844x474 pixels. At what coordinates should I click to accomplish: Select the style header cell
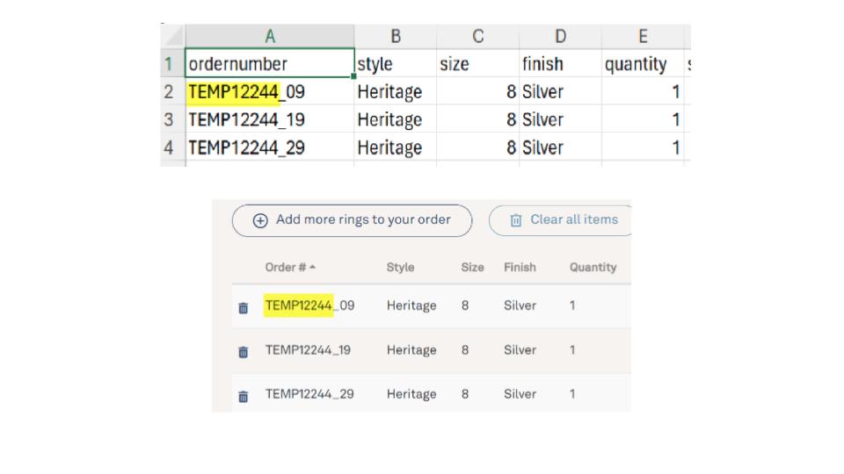point(395,63)
